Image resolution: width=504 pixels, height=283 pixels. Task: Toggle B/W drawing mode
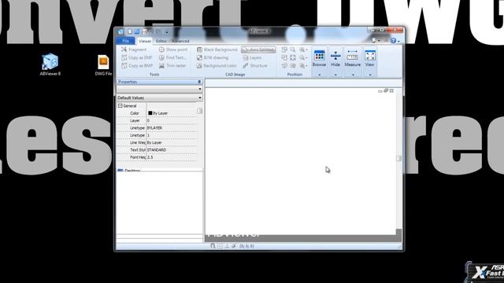click(213, 57)
